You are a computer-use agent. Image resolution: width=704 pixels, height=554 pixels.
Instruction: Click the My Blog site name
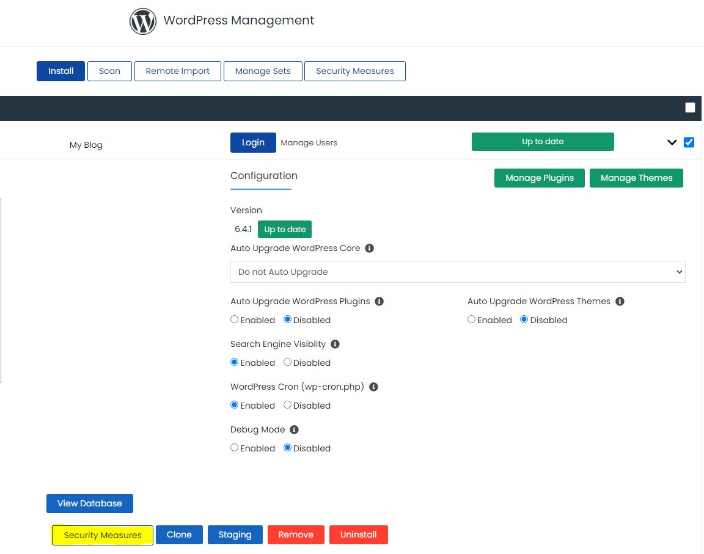(86, 145)
